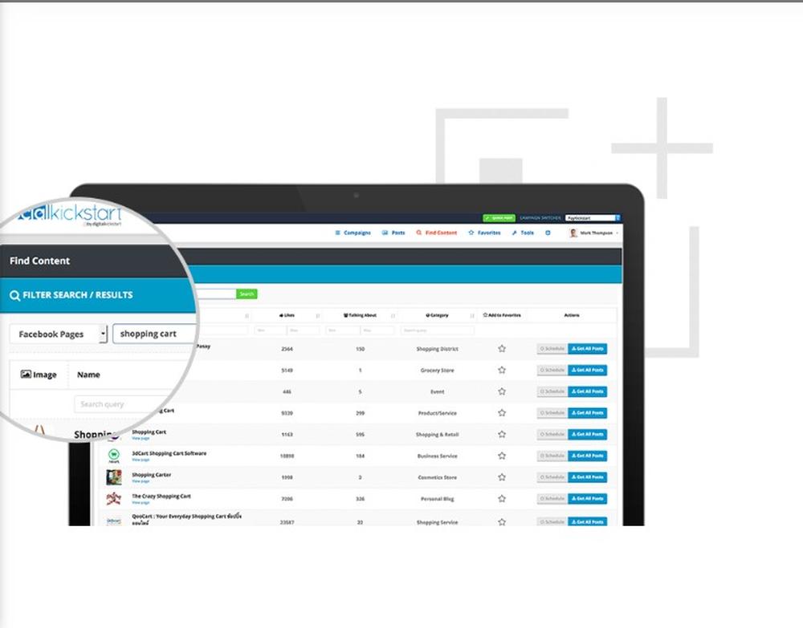The height and width of the screenshot is (628, 803).
Task: Click the Talking About Min filter field
Action: pyautogui.click(x=343, y=330)
